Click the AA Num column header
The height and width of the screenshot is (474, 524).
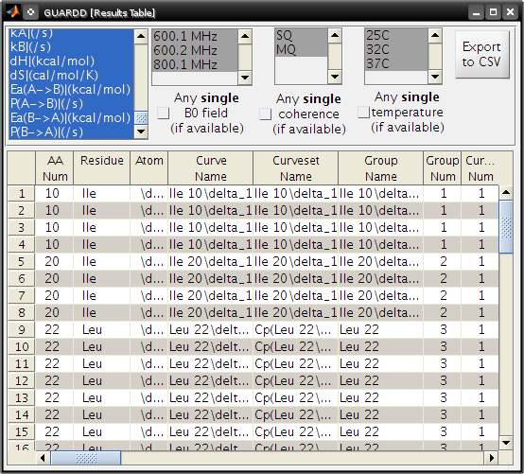tap(55, 168)
